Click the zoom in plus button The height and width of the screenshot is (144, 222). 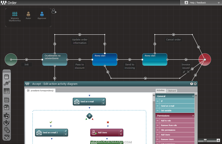coord(218,140)
